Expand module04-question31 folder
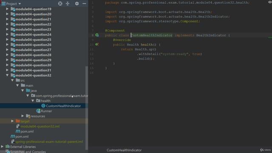 pyautogui.click(x=7, y=70)
